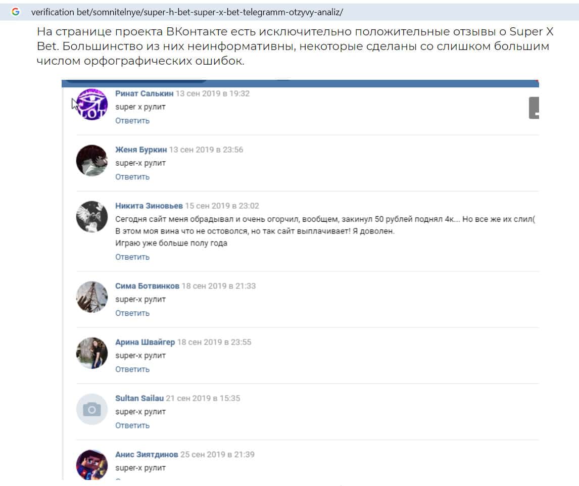Click timestamp 25 сен 2019 в 21:39
Screen dimensions: 579x486
click(217, 454)
